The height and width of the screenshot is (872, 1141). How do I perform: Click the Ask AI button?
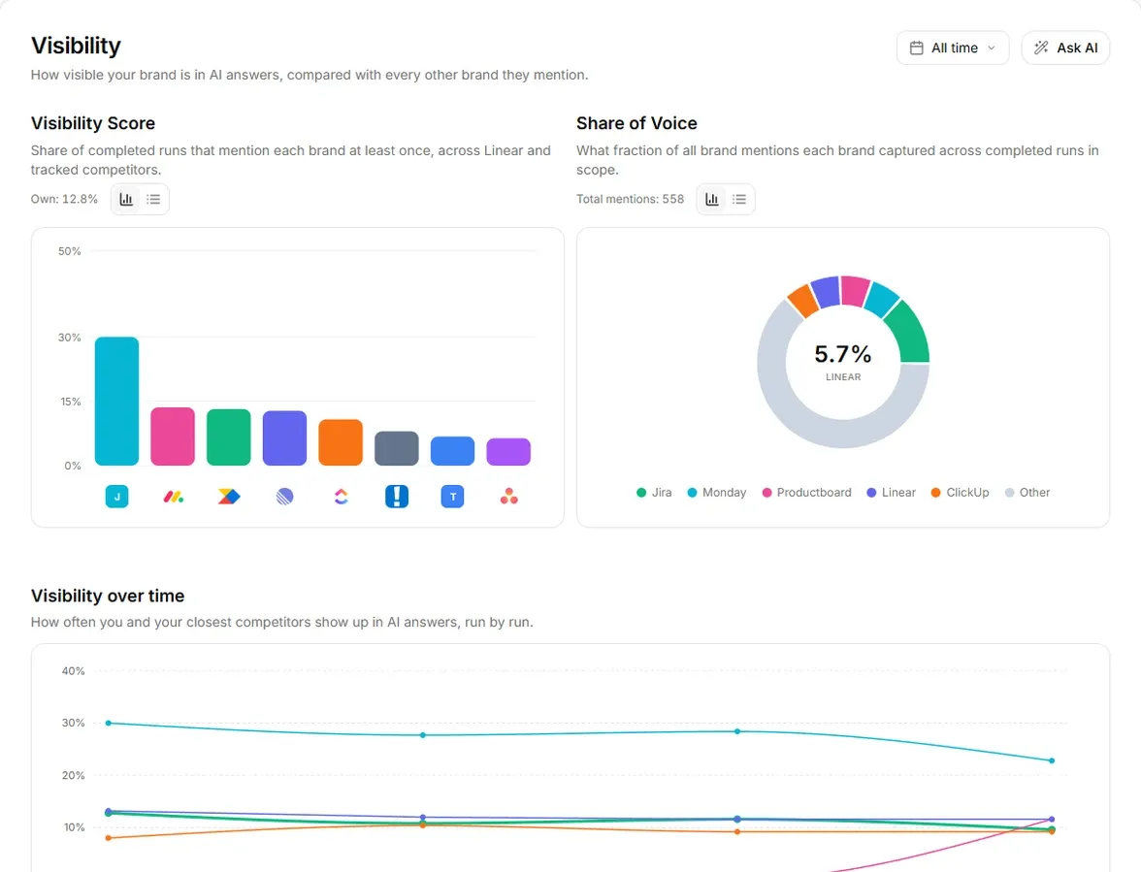click(1065, 48)
